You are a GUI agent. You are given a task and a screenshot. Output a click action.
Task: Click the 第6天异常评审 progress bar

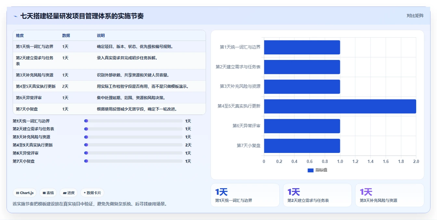(133, 153)
